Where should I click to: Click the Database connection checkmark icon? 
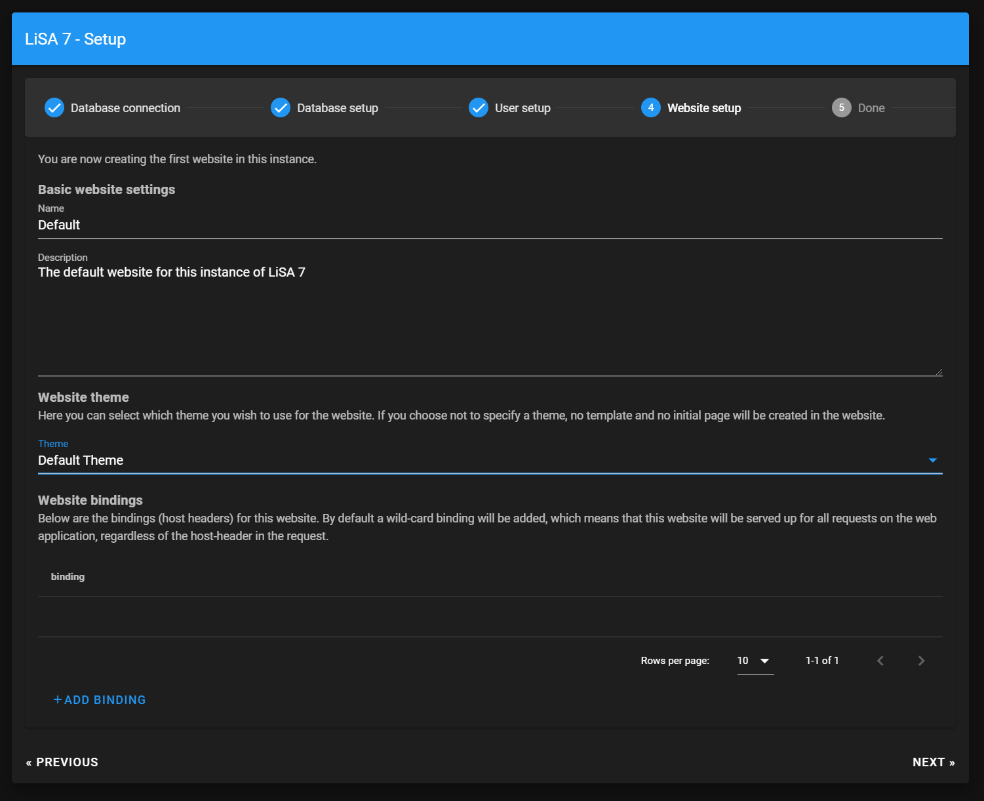point(54,107)
